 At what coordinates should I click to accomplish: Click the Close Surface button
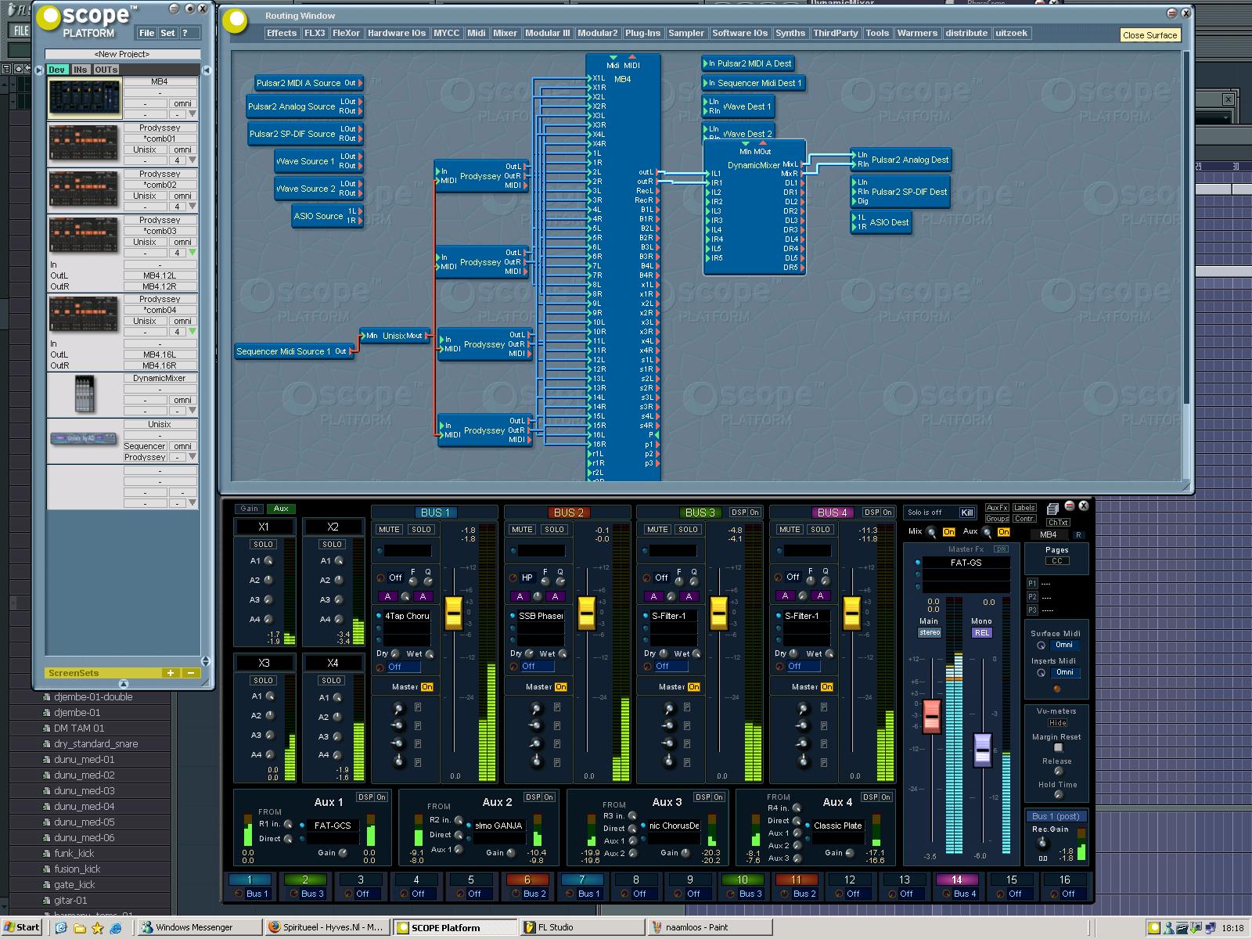pyautogui.click(x=1149, y=35)
